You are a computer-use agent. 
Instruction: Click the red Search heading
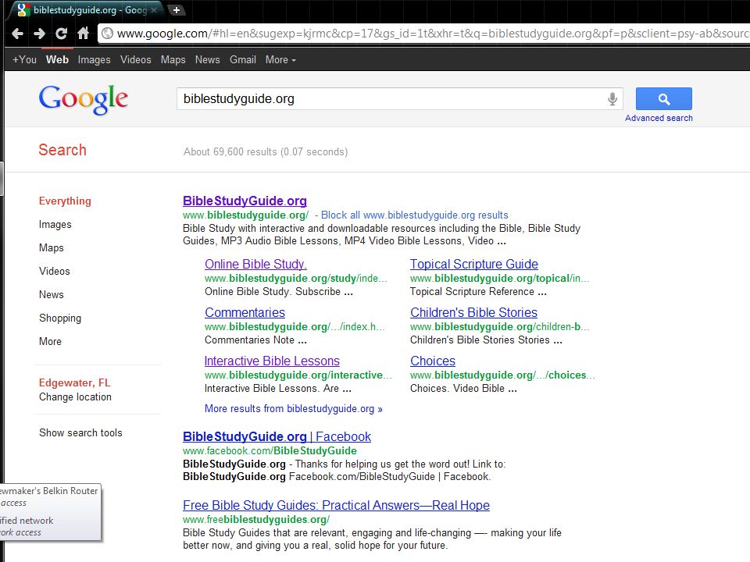62,150
